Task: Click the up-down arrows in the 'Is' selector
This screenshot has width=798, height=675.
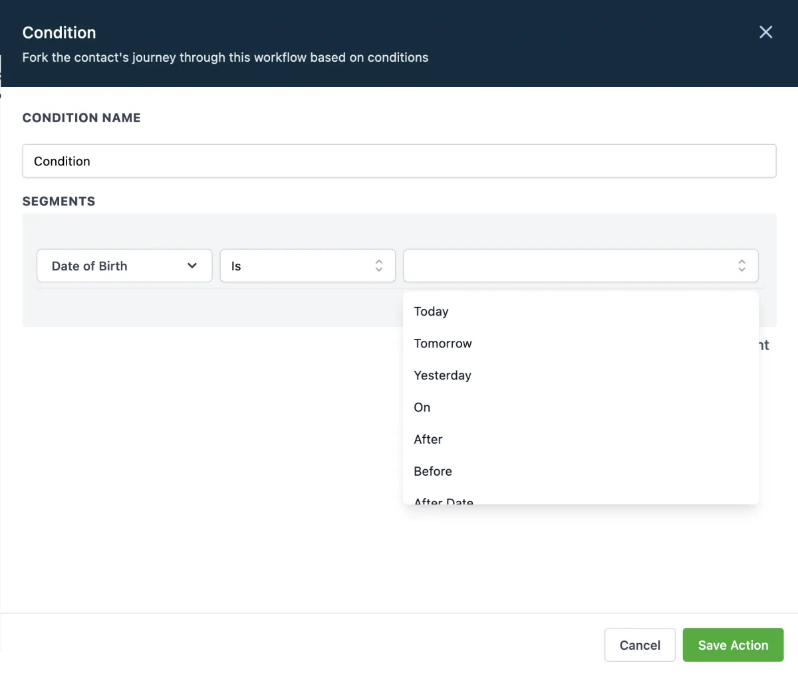Action: [x=379, y=266]
